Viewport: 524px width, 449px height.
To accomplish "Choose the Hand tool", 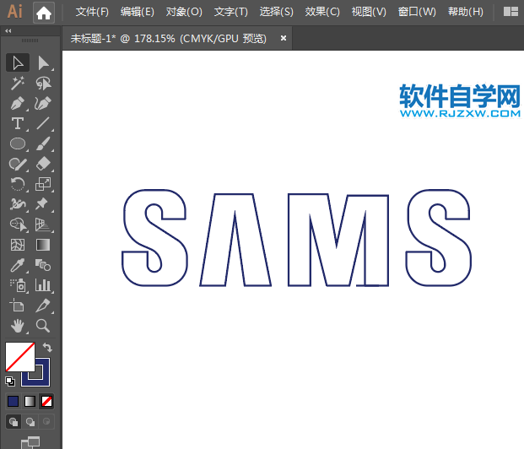I will tap(18, 326).
